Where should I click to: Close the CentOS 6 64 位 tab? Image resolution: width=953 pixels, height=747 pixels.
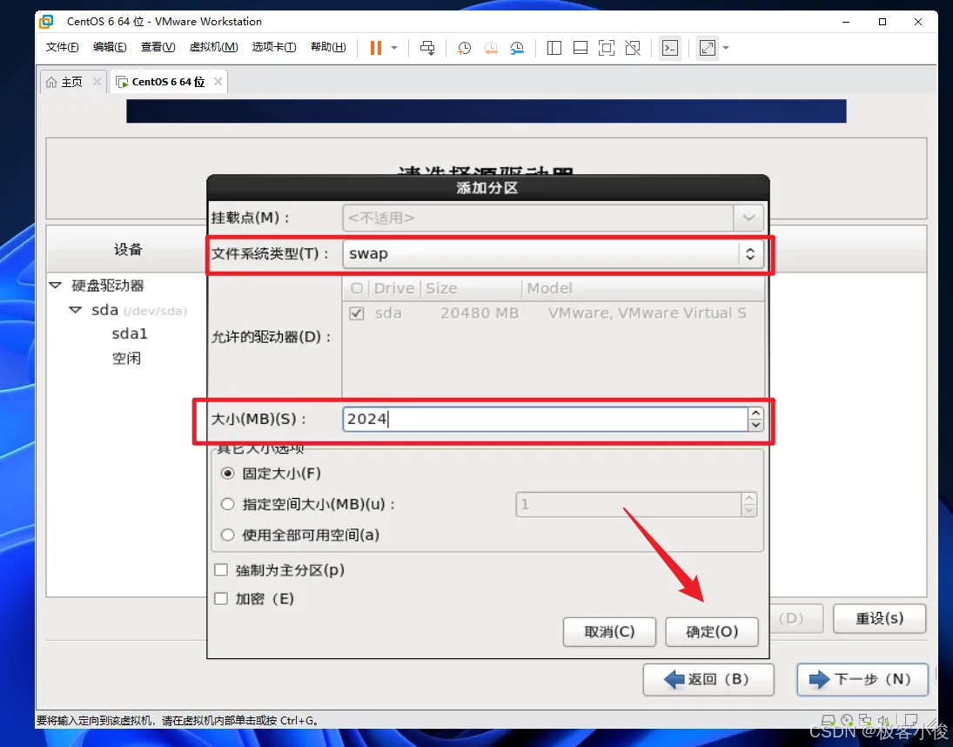(218, 82)
